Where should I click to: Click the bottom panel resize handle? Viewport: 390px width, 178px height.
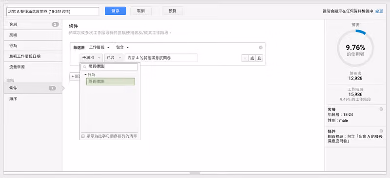click(x=195, y=173)
